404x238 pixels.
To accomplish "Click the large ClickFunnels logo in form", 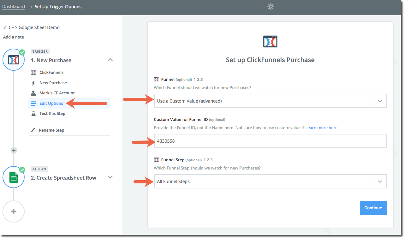I will (270, 41).
